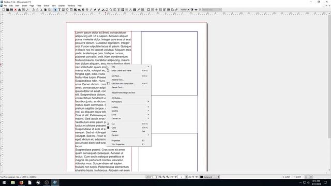Choose Cut in the context menu

[x=129, y=124]
